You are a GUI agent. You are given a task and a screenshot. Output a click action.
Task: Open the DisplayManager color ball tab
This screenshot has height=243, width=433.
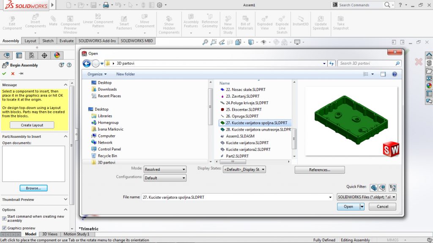57,55
